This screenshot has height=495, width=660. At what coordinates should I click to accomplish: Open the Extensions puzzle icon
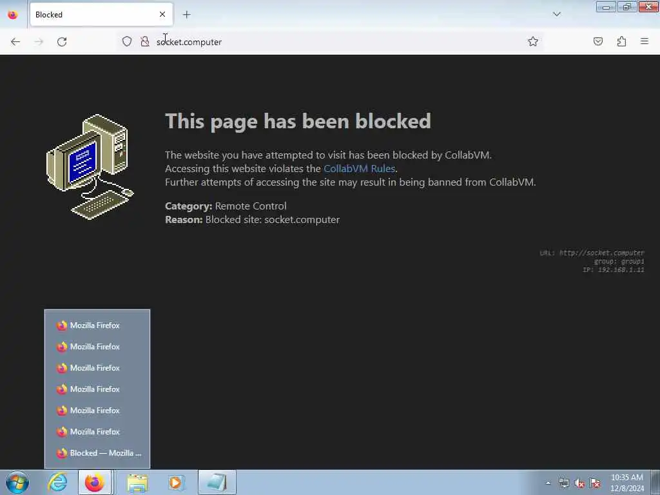click(621, 41)
